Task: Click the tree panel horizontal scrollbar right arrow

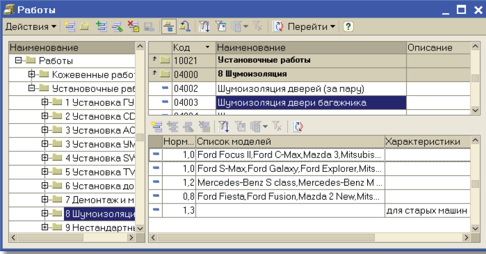Action: point(131,237)
